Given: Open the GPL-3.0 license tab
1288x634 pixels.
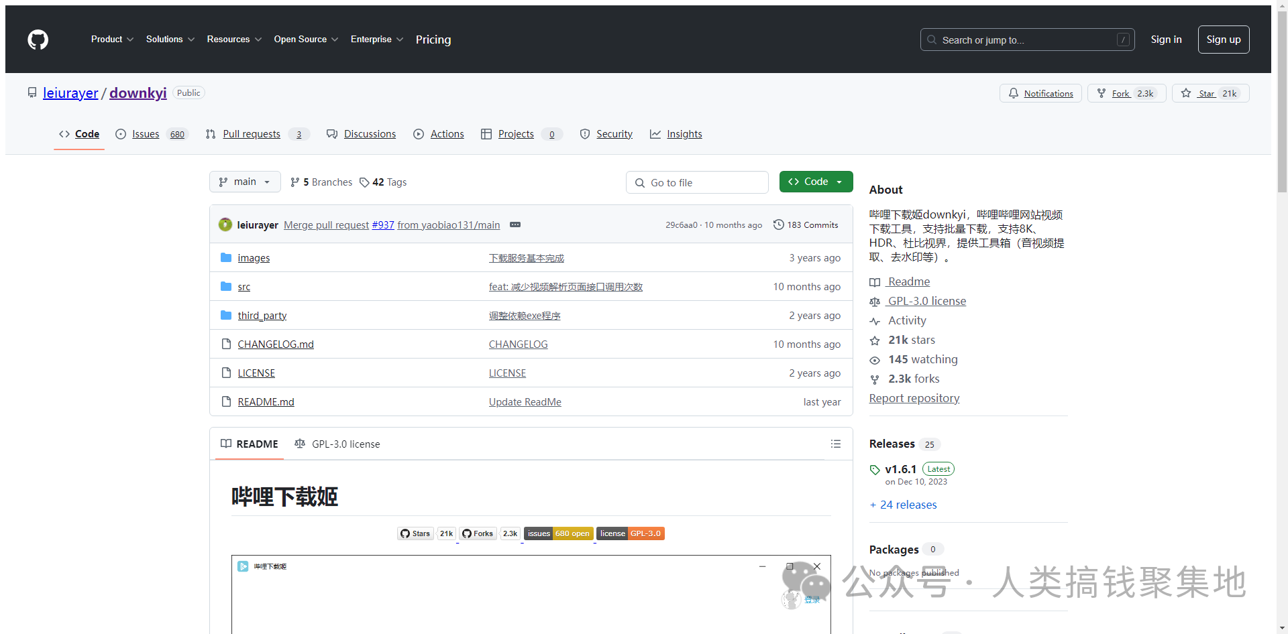Looking at the screenshot, I should 337,444.
